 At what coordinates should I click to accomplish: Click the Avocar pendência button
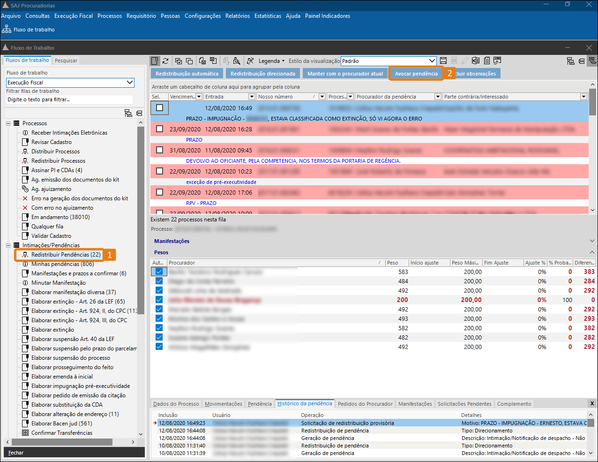[x=416, y=74]
